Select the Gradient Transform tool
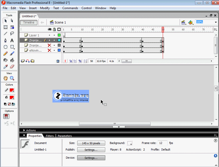This screenshot has height=167, width=219. 12,27
